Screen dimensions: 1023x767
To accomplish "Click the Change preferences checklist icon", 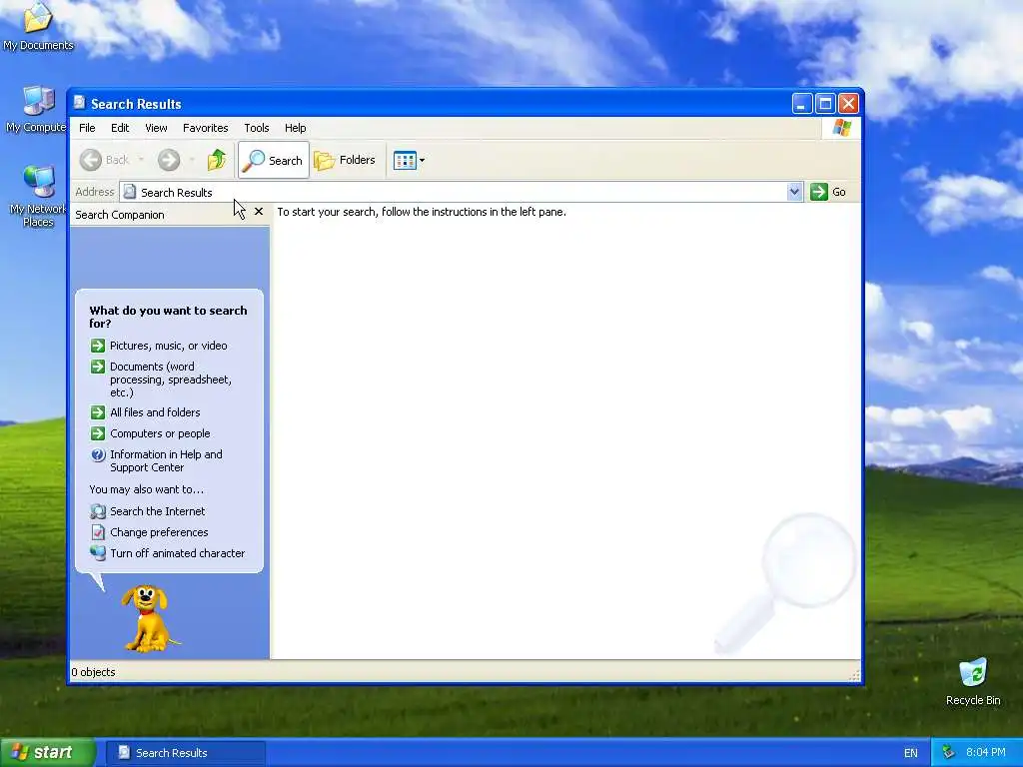I will [98, 532].
